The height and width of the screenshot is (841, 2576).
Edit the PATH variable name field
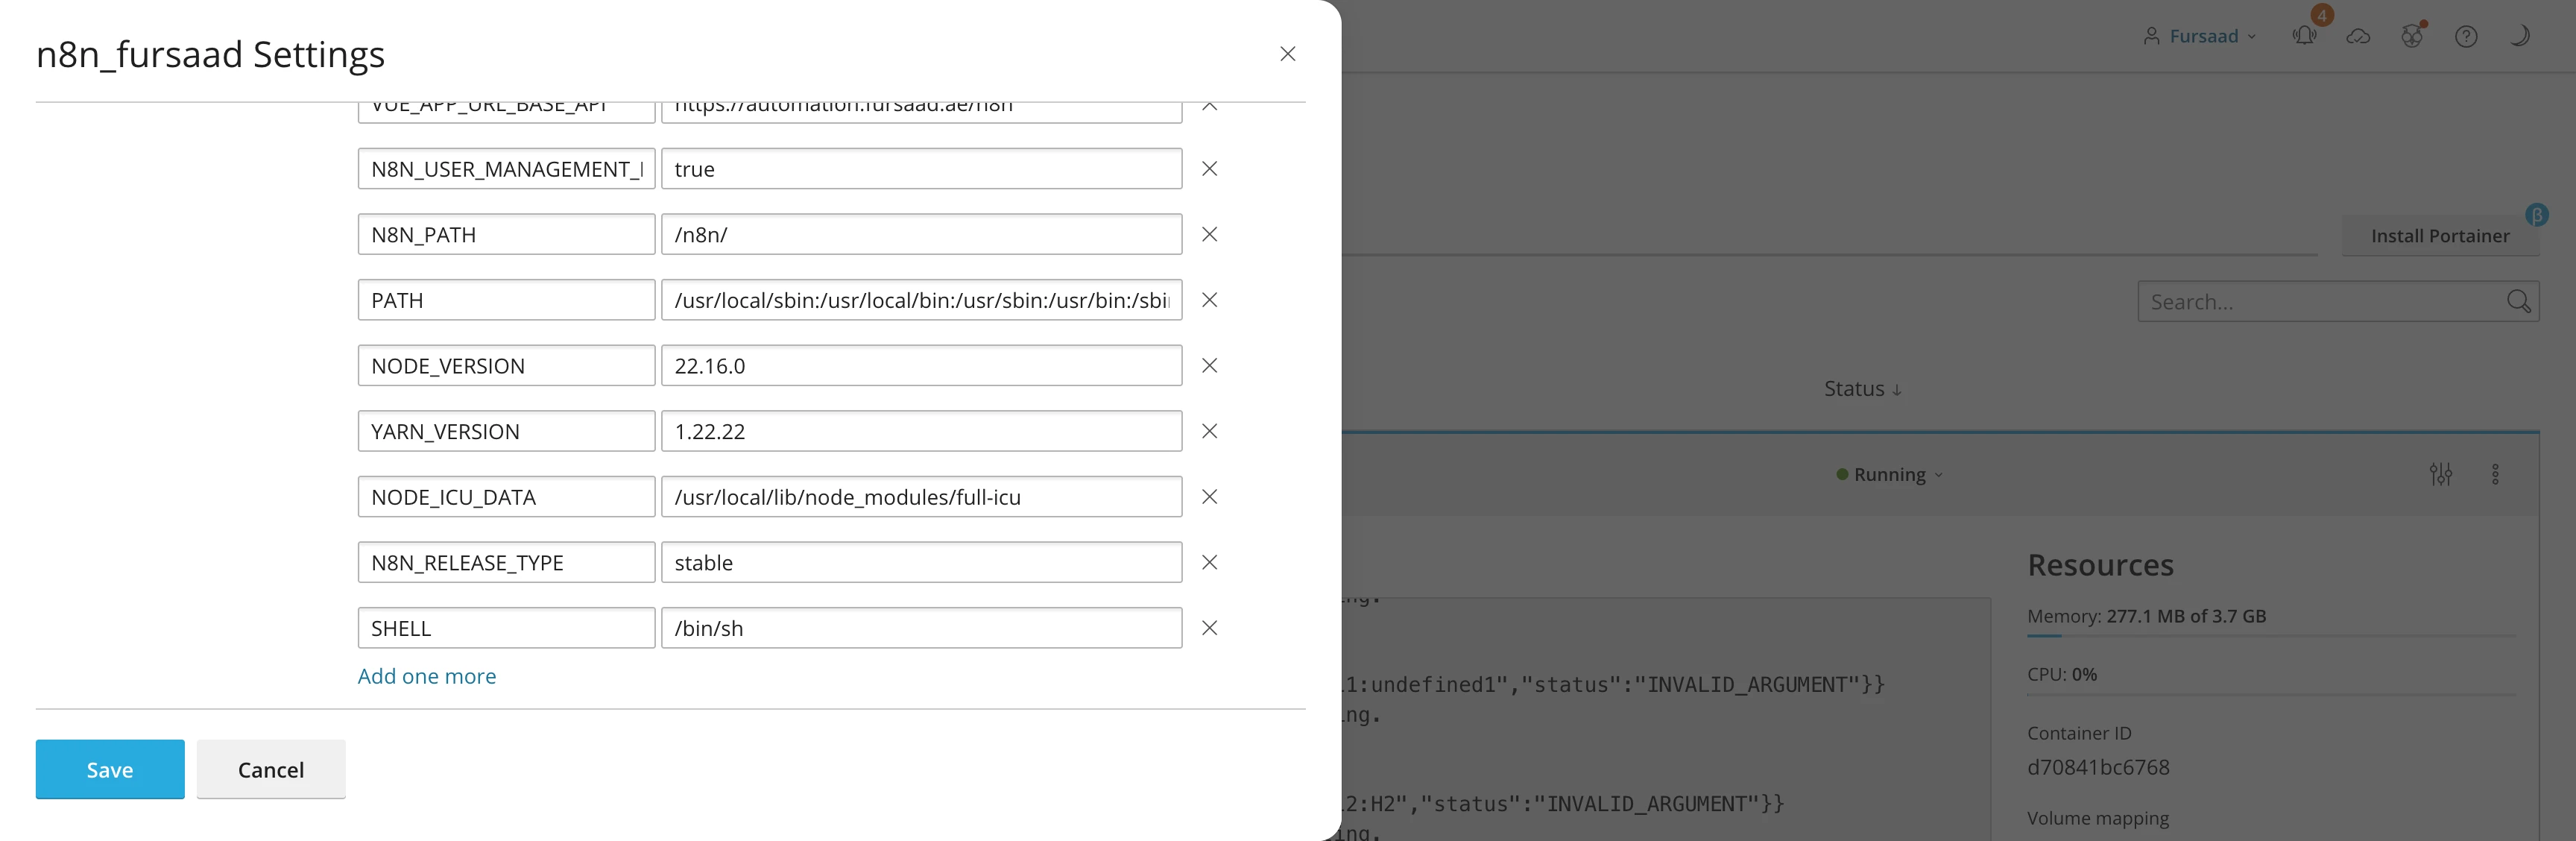[506, 300]
